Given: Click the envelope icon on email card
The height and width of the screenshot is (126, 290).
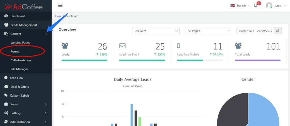Looking at the screenshot, I should 122,45.
